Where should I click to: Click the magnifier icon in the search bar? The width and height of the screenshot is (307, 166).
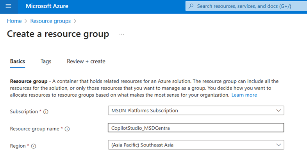(191, 6)
